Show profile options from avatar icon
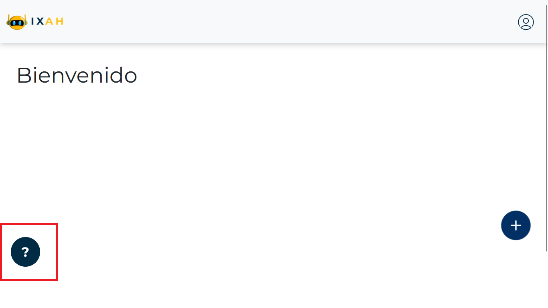This screenshot has height=308, width=548. pos(526,22)
